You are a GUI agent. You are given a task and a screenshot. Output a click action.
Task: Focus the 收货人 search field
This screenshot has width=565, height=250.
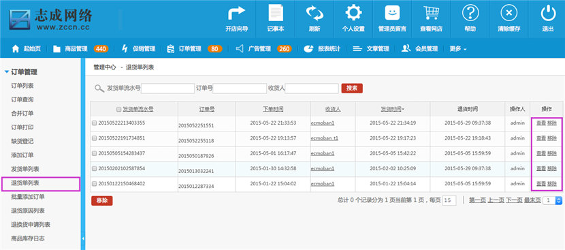[312, 89]
